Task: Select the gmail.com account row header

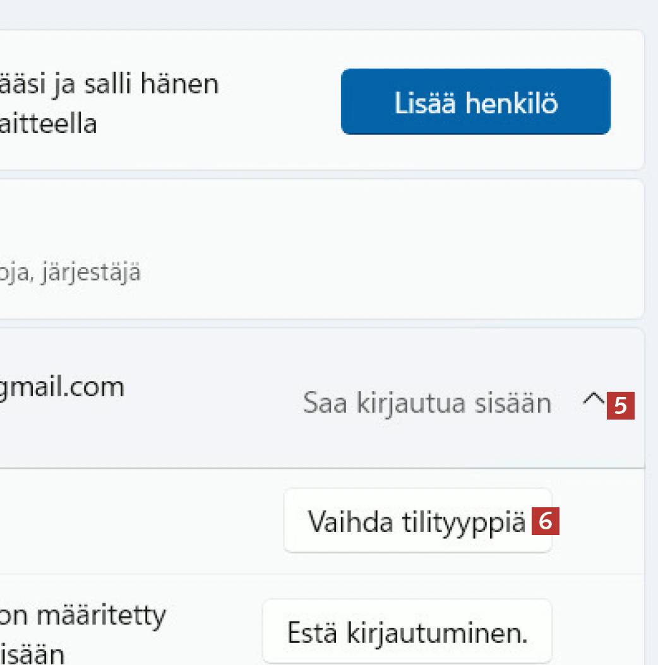Action: pyautogui.click(x=189, y=399)
